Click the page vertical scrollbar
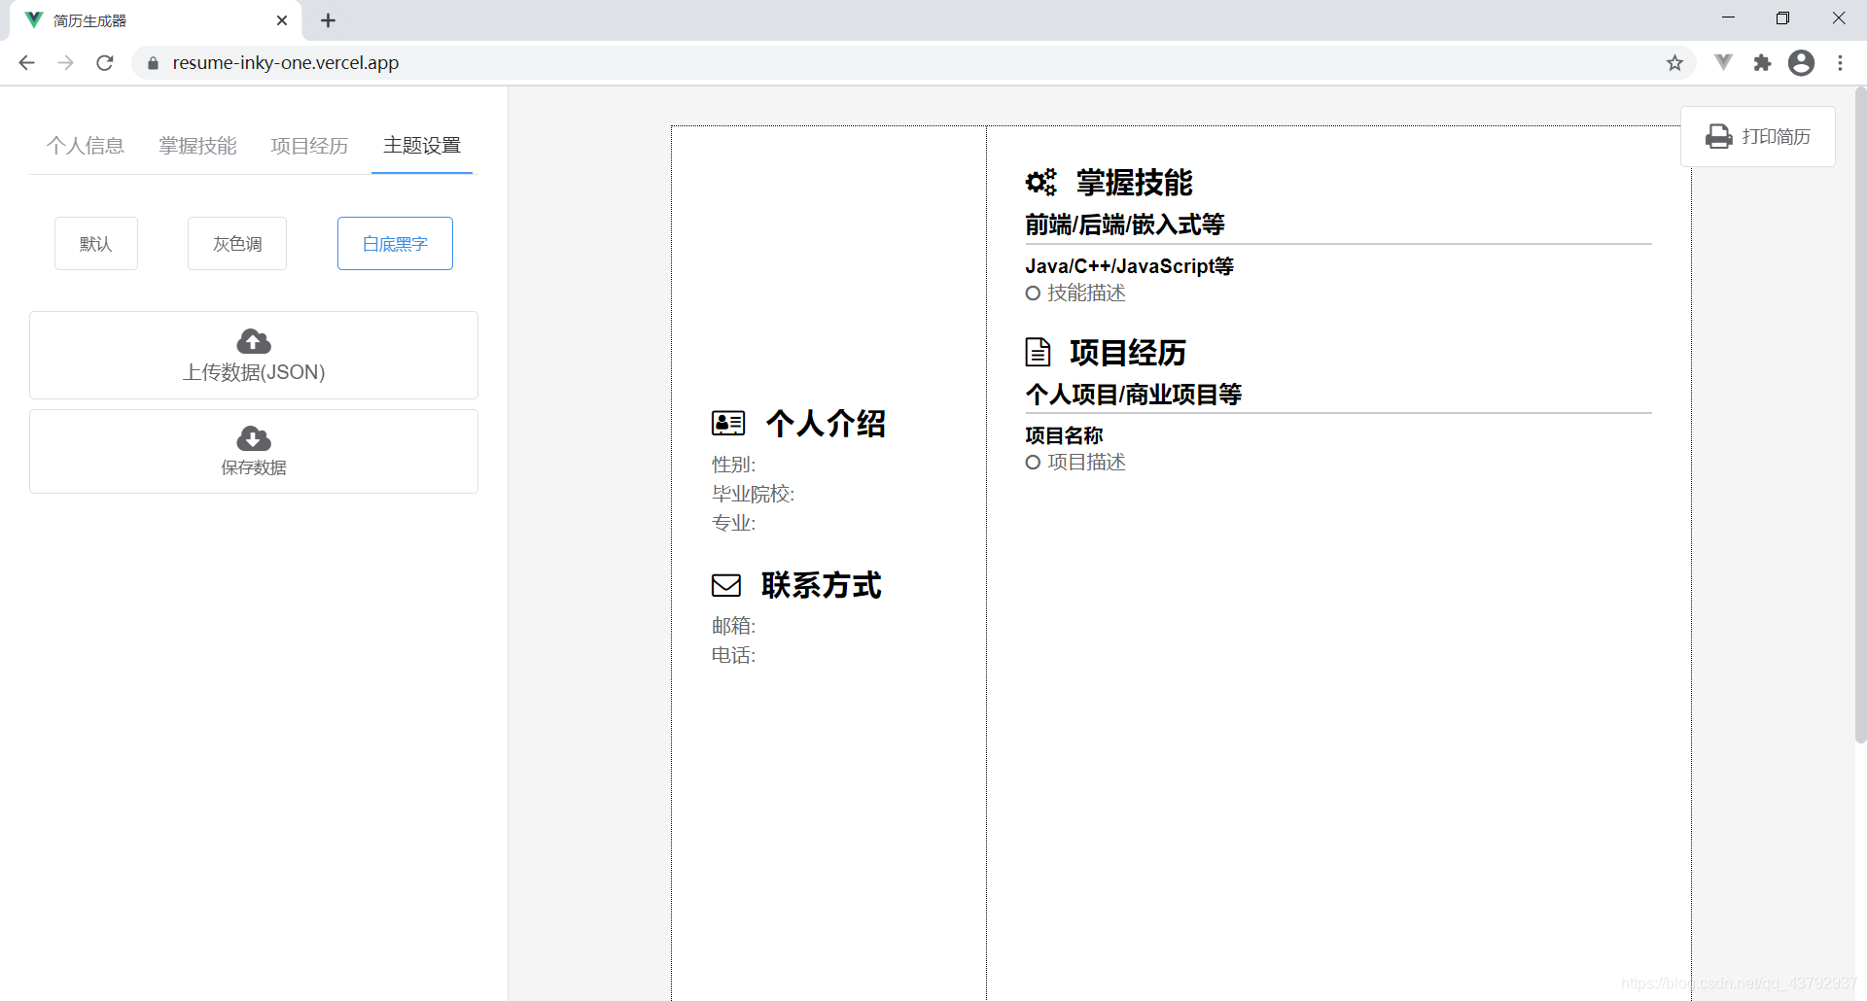The height and width of the screenshot is (1001, 1867). coord(1860,415)
